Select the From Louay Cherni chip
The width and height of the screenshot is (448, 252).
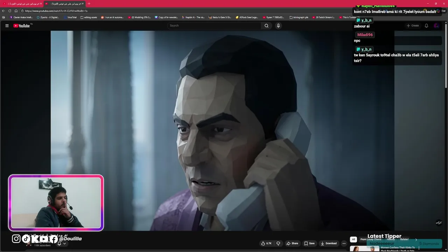(371, 239)
